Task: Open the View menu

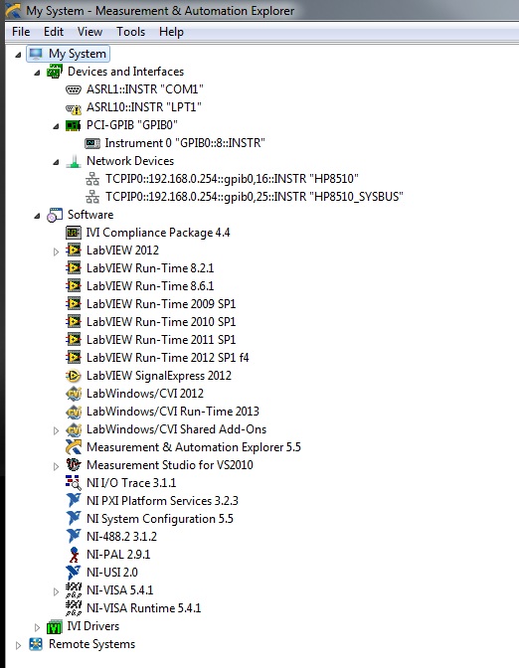Action: coord(89,32)
